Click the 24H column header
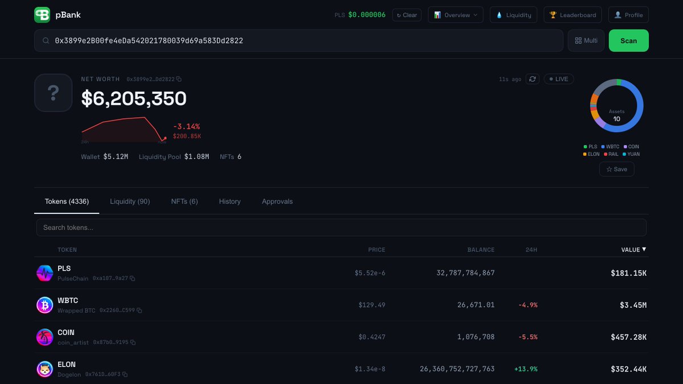This screenshot has width=683, height=384. [532, 250]
